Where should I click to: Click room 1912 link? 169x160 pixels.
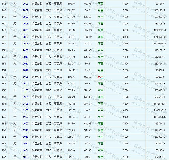pos(25,143)
